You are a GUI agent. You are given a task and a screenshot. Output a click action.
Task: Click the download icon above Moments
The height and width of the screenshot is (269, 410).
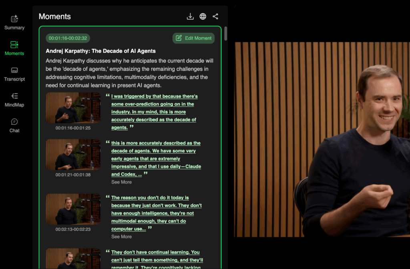pyautogui.click(x=190, y=16)
